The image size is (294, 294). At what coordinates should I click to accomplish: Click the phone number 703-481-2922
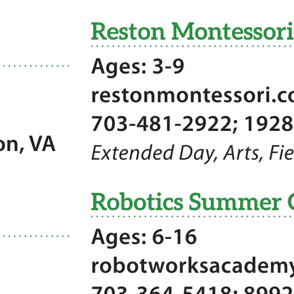(161, 124)
